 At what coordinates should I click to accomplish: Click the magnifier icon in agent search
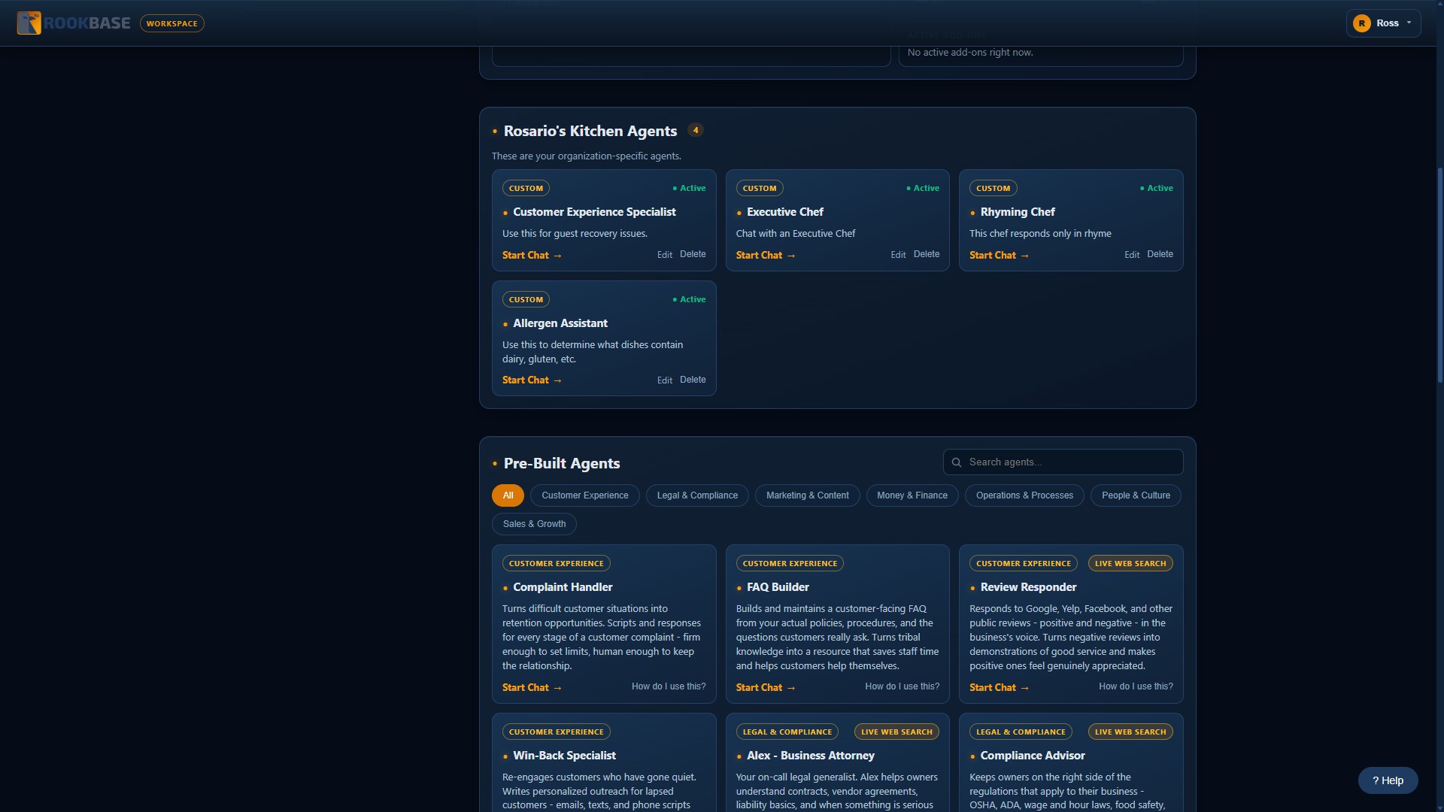tap(957, 462)
